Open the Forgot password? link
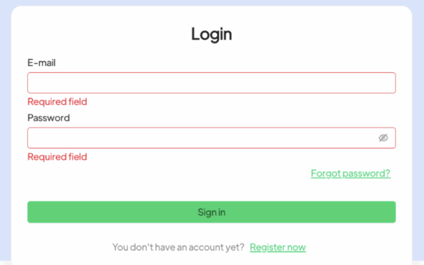 (350, 173)
